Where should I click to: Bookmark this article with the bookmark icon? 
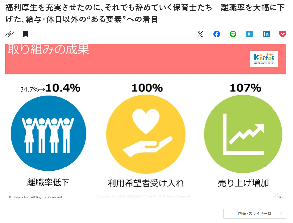click(26, 34)
